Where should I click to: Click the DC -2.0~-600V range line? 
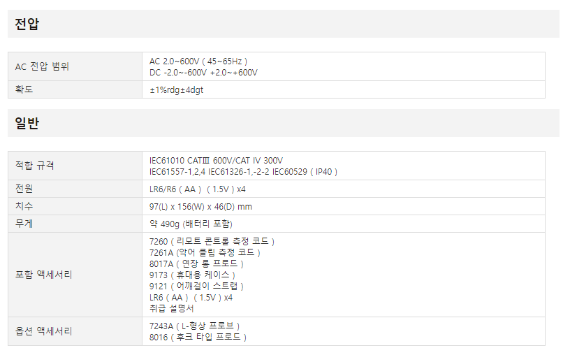[203, 73]
